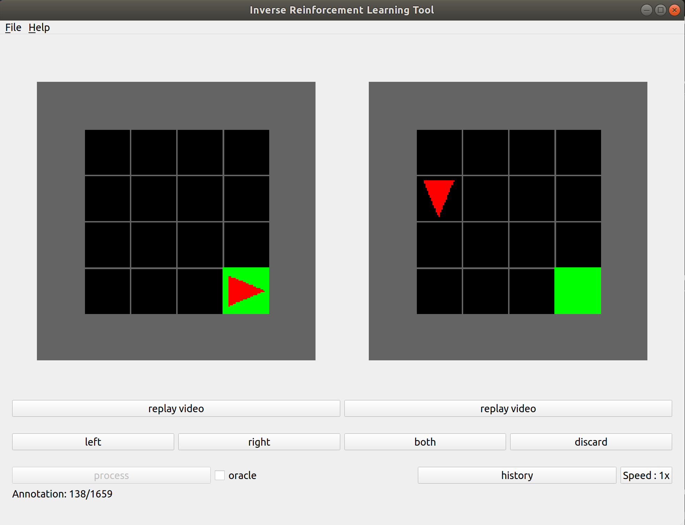
Task: Enable the oracle checkbox
Action: 220,475
